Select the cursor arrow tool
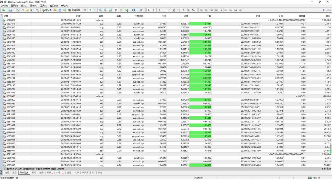 coord(149,10)
